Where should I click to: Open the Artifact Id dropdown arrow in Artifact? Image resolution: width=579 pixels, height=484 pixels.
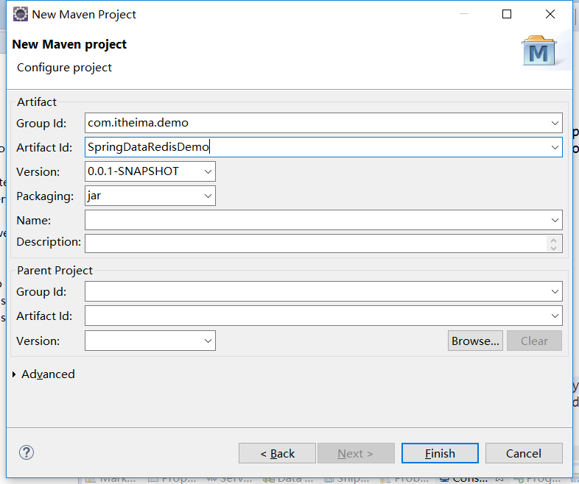click(555, 147)
